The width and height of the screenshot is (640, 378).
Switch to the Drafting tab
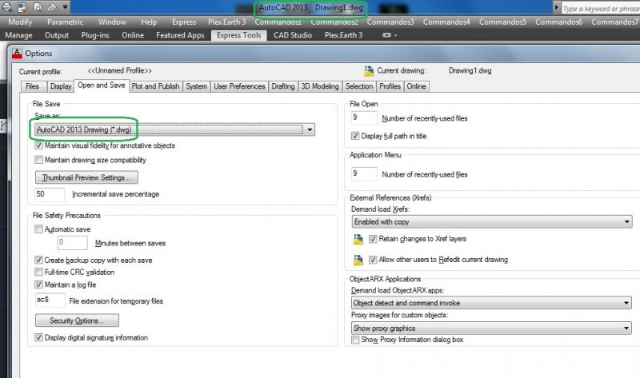pos(283,86)
